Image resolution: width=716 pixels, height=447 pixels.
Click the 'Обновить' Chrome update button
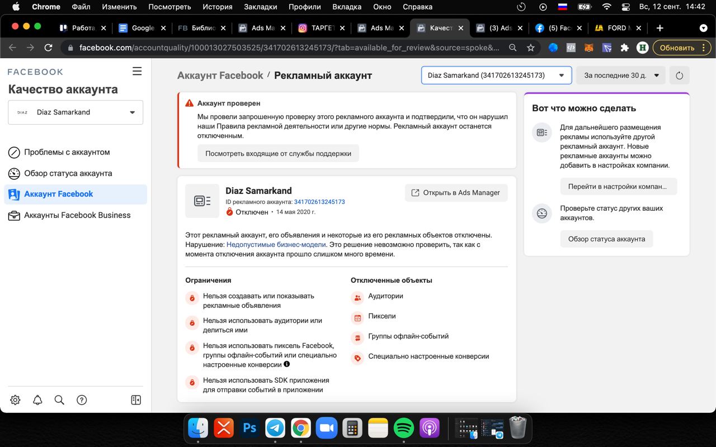677,48
